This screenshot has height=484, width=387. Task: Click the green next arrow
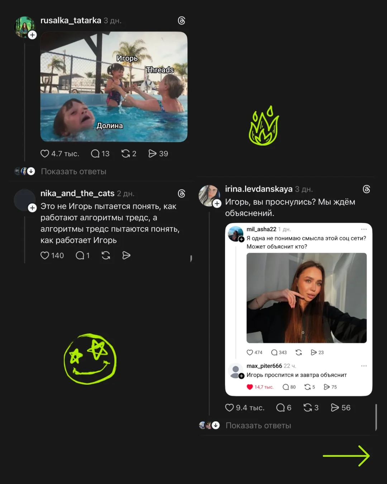(346, 456)
